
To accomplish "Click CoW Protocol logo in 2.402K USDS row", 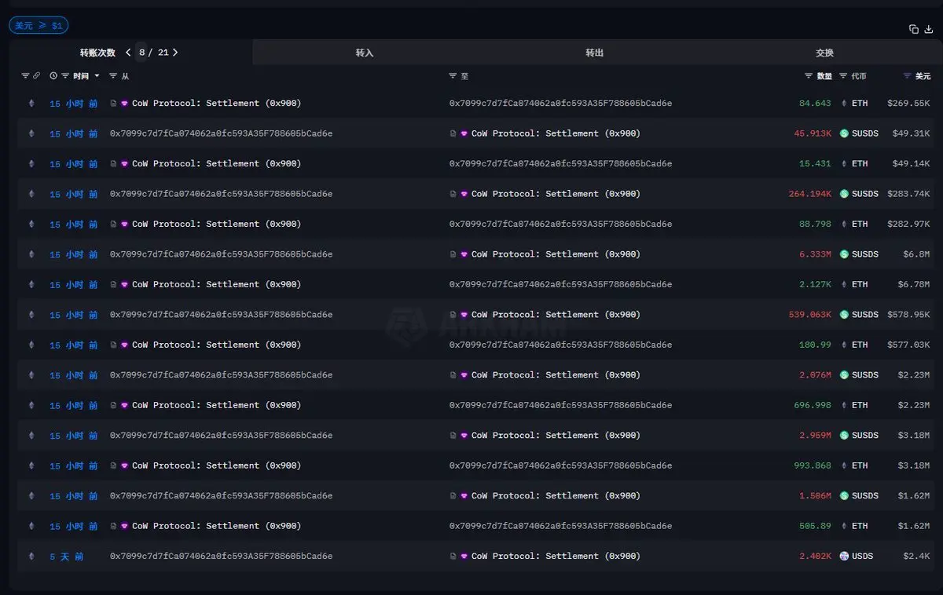I will [464, 557].
